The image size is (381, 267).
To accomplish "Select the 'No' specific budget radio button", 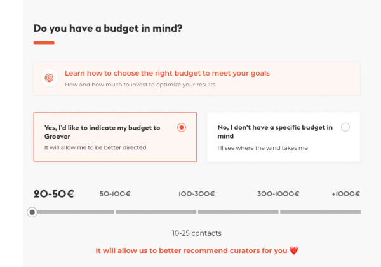I will tap(345, 127).
